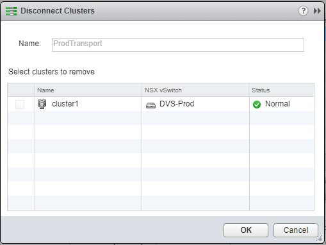Click the Disconnect Clusters title text
Viewport: 326px width, 245px height.
(58, 11)
